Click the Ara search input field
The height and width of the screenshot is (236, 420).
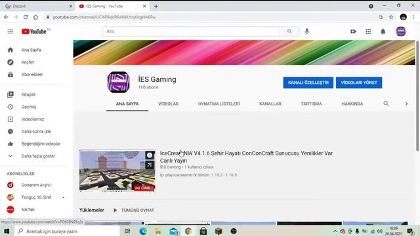[191, 31]
